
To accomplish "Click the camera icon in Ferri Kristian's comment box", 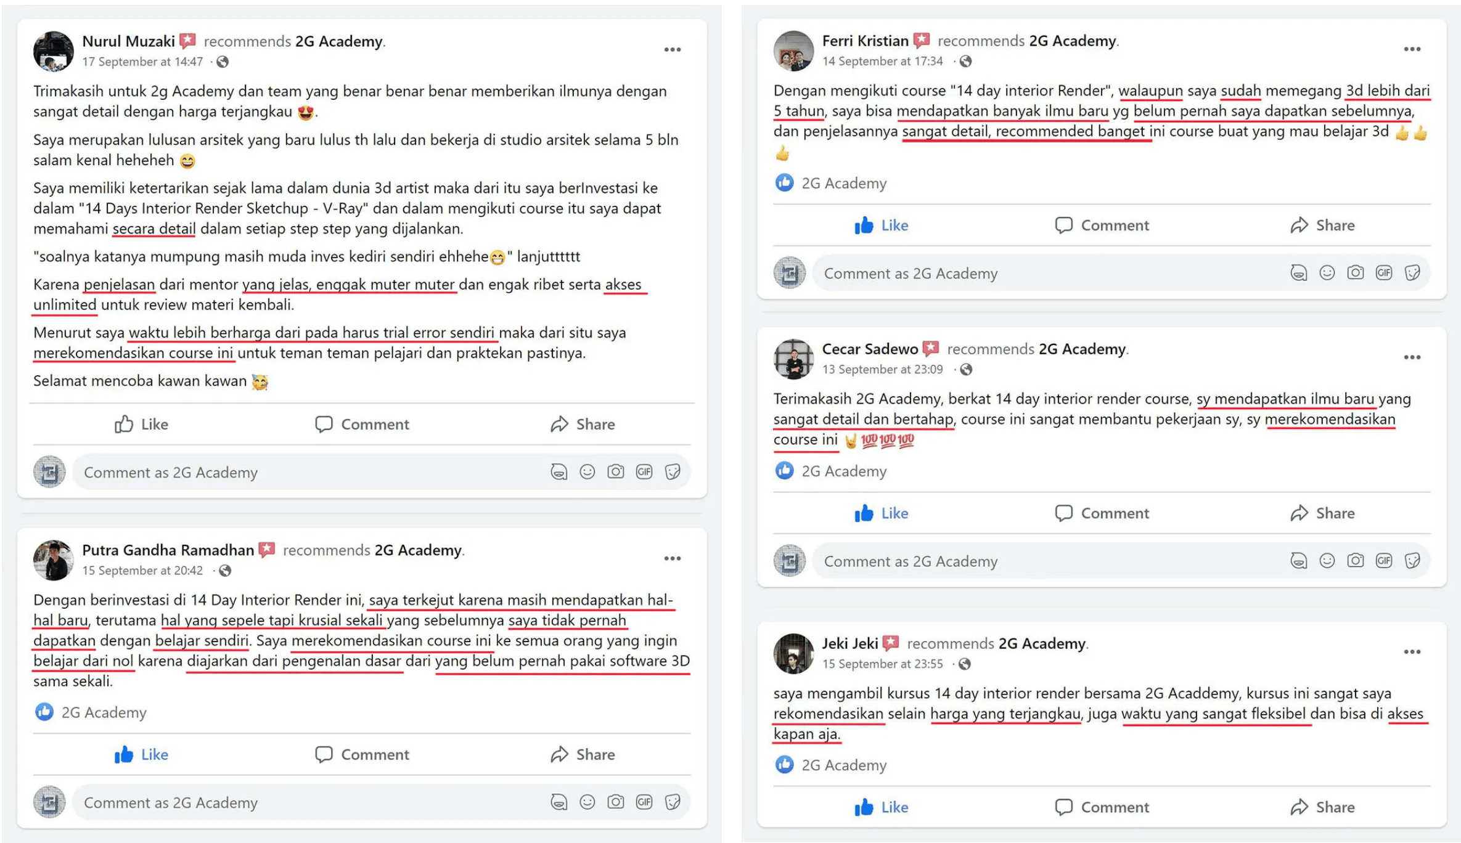I will click(x=1355, y=272).
